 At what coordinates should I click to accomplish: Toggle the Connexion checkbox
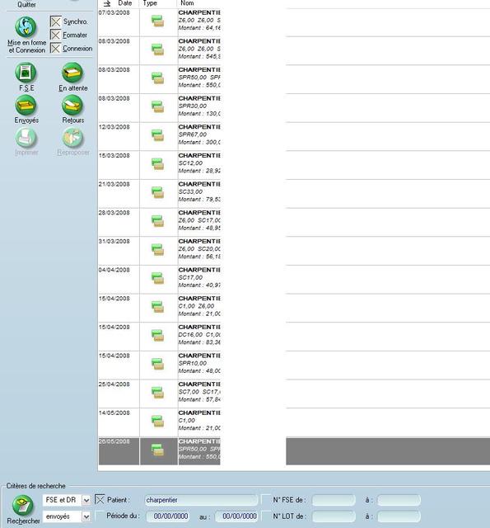tap(55, 48)
